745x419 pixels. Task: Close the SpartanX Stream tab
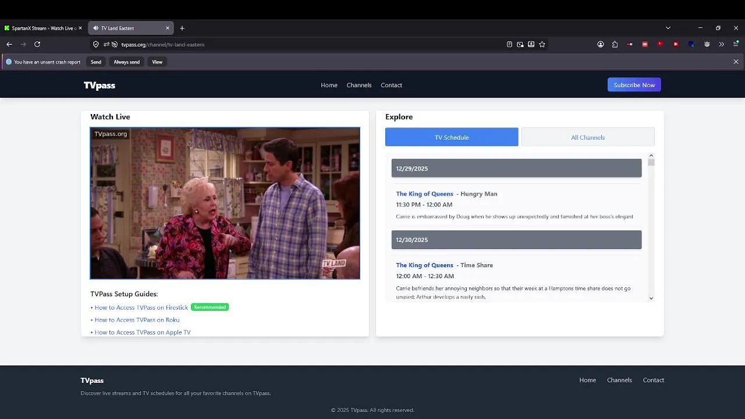click(80, 28)
